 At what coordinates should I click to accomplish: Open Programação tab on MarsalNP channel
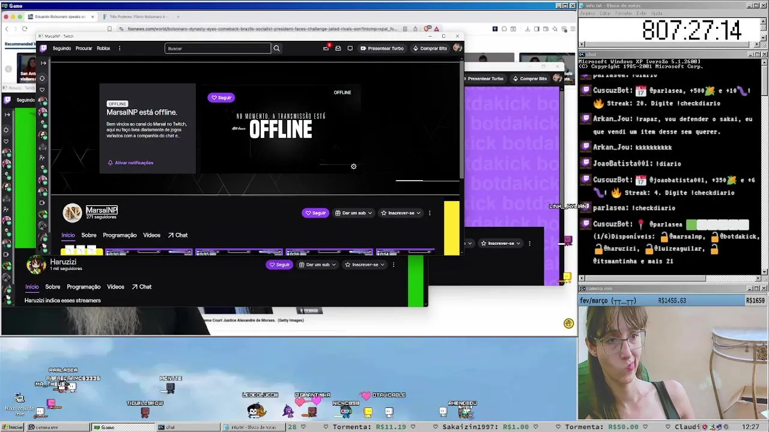tap(120, 235)
